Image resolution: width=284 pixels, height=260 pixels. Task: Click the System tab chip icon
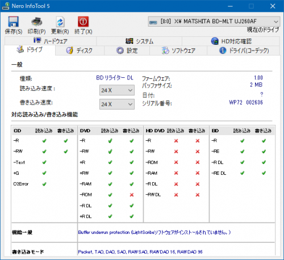pos(130,41)
